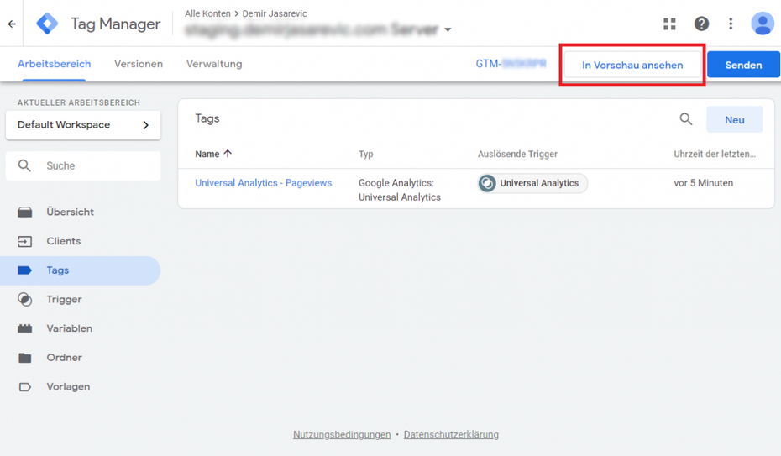
Task: Open the GTM container ID link
Action: pyautogui.click(x=511, y=64)
